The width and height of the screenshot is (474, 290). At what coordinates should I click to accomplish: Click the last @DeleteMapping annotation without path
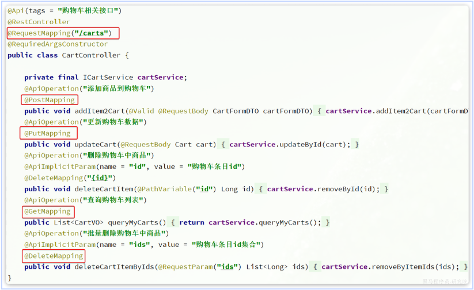[x=53, y=256]
